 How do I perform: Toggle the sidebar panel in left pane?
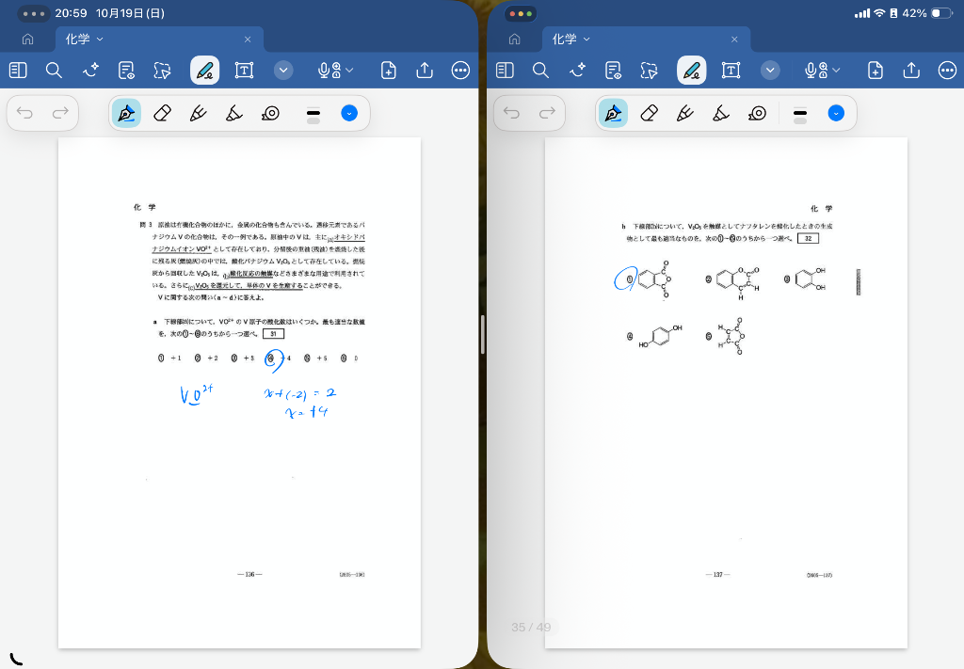pos(18,71)
